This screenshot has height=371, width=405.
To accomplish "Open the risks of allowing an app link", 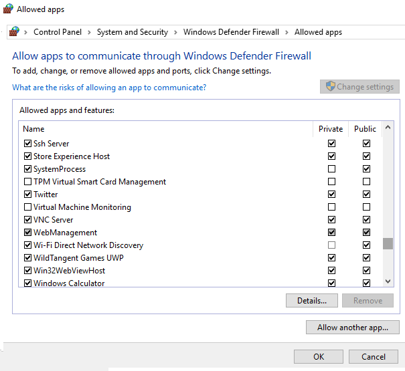I will tap(109, 88).
